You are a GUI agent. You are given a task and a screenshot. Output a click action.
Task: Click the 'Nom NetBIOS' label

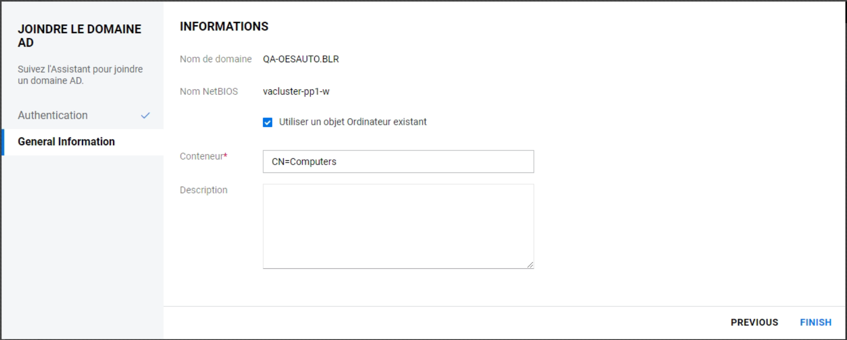coord(209,92)
